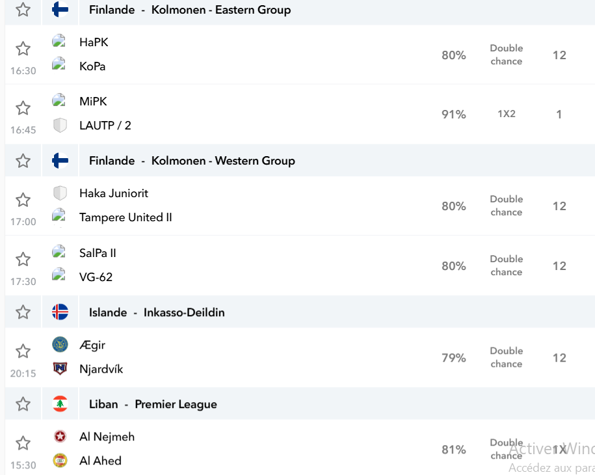Viewport: 595px width, 475px height.
Task: Click the Haka Juniorit shield placeholder logo
Action: pyautogui.click(x=60, y=193)
